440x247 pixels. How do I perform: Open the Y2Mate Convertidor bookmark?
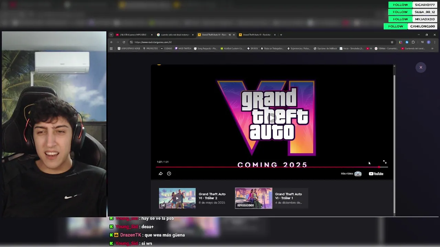387,48
